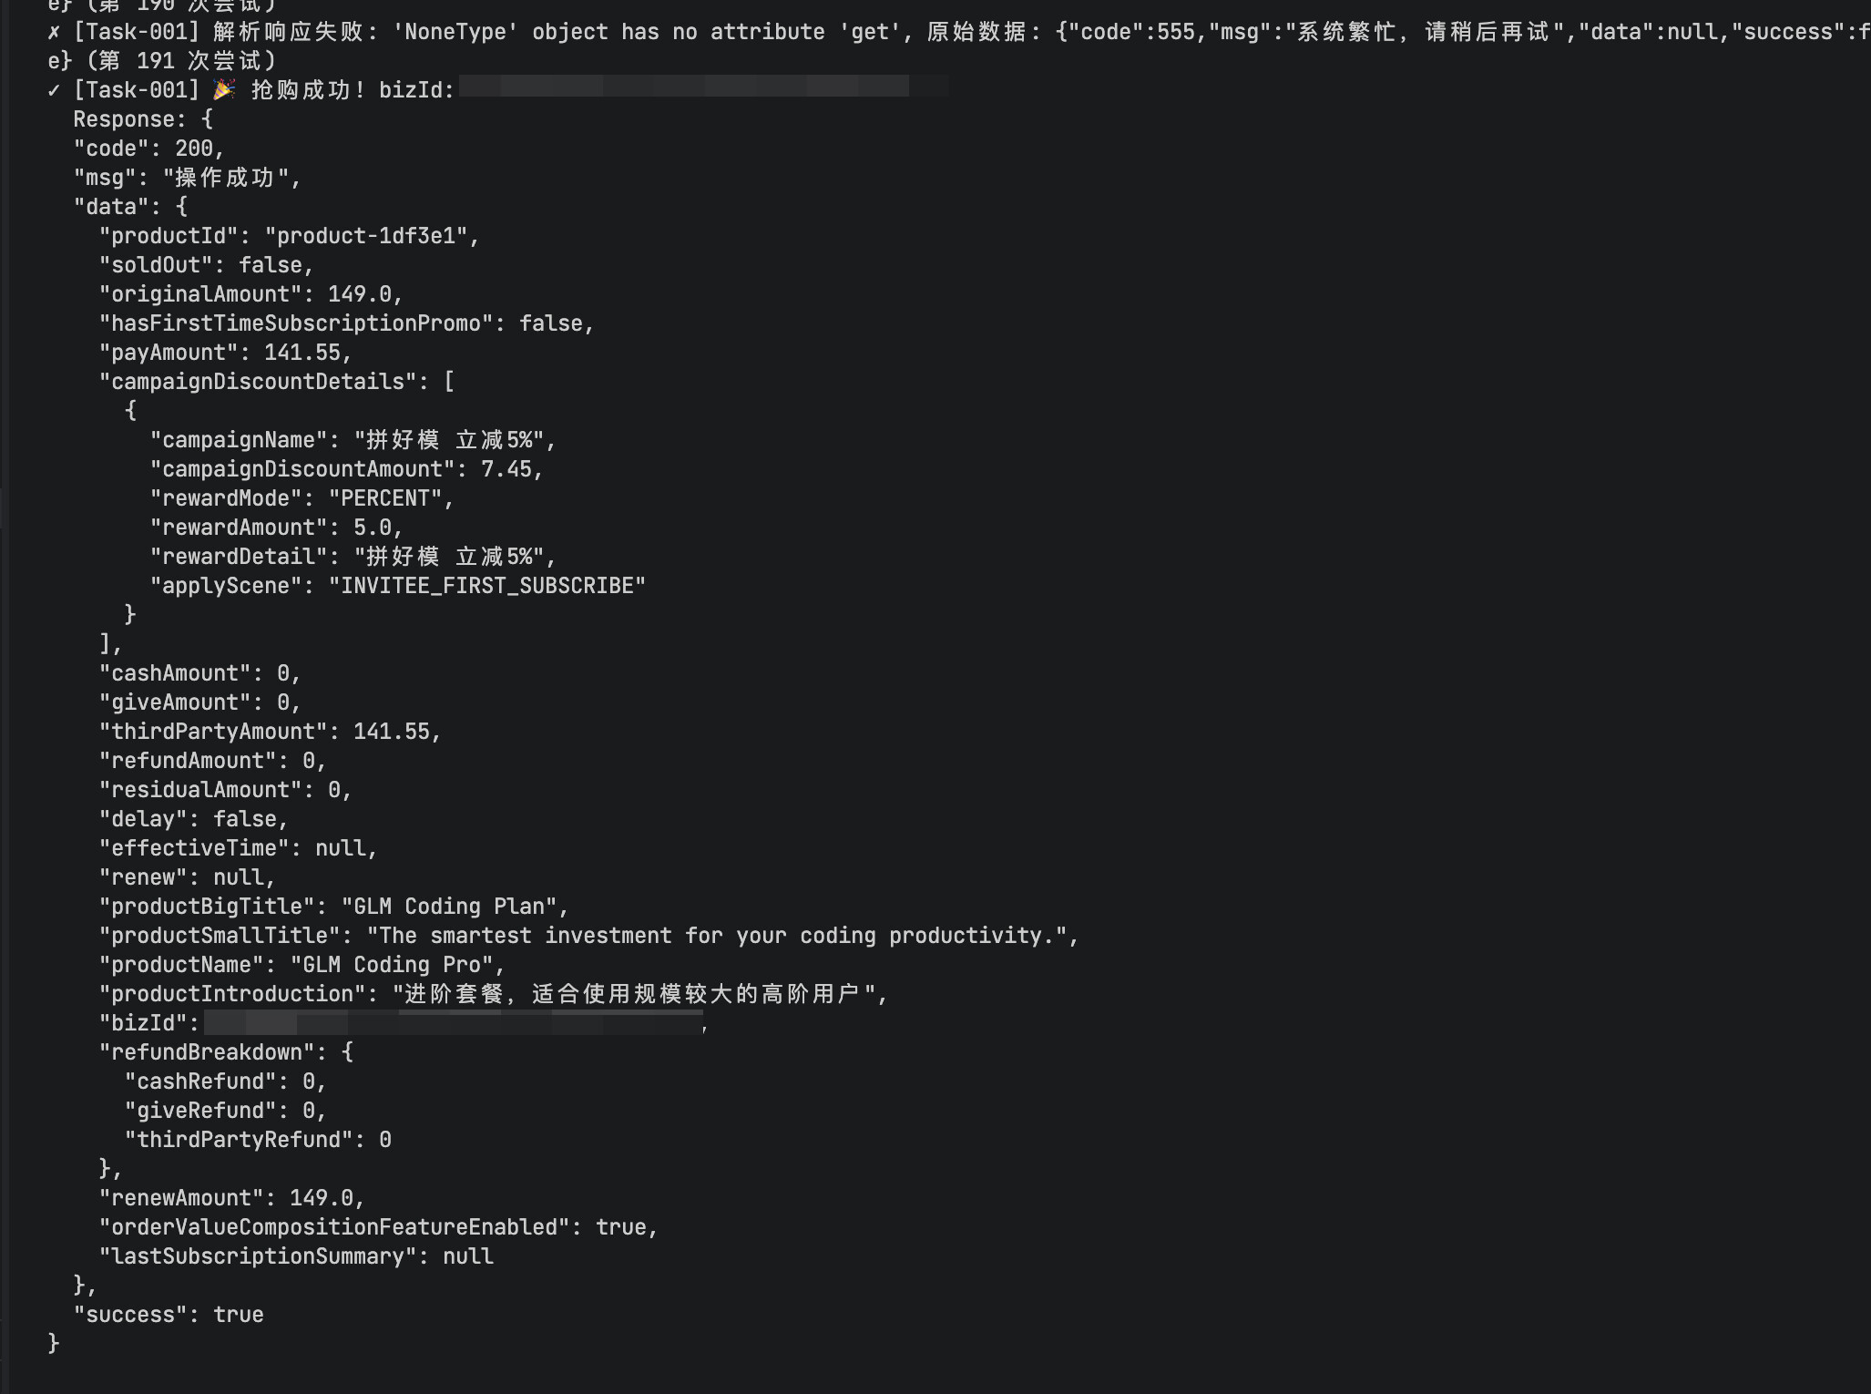
Task: Click the "code": 200 line
Action: click(x=148, y=149)
